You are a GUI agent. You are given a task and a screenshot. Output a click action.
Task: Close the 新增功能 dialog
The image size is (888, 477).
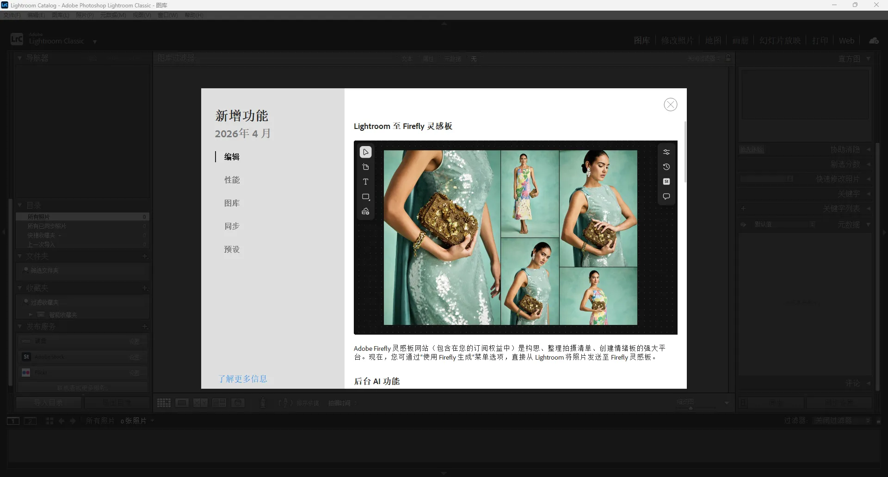pos(670,104)
